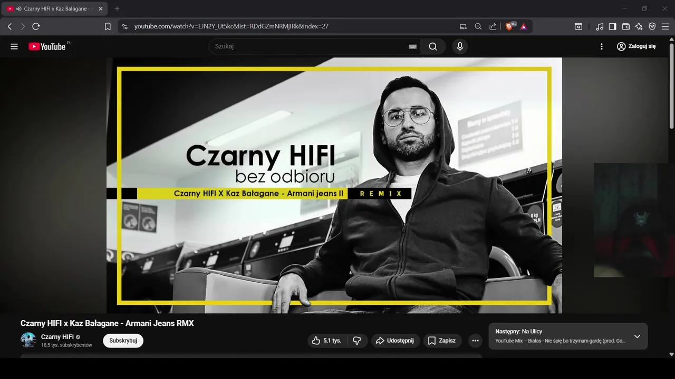
Task: Open the Brave Shields lion icon
Action: pyautogui.click(x=510, y=26)
